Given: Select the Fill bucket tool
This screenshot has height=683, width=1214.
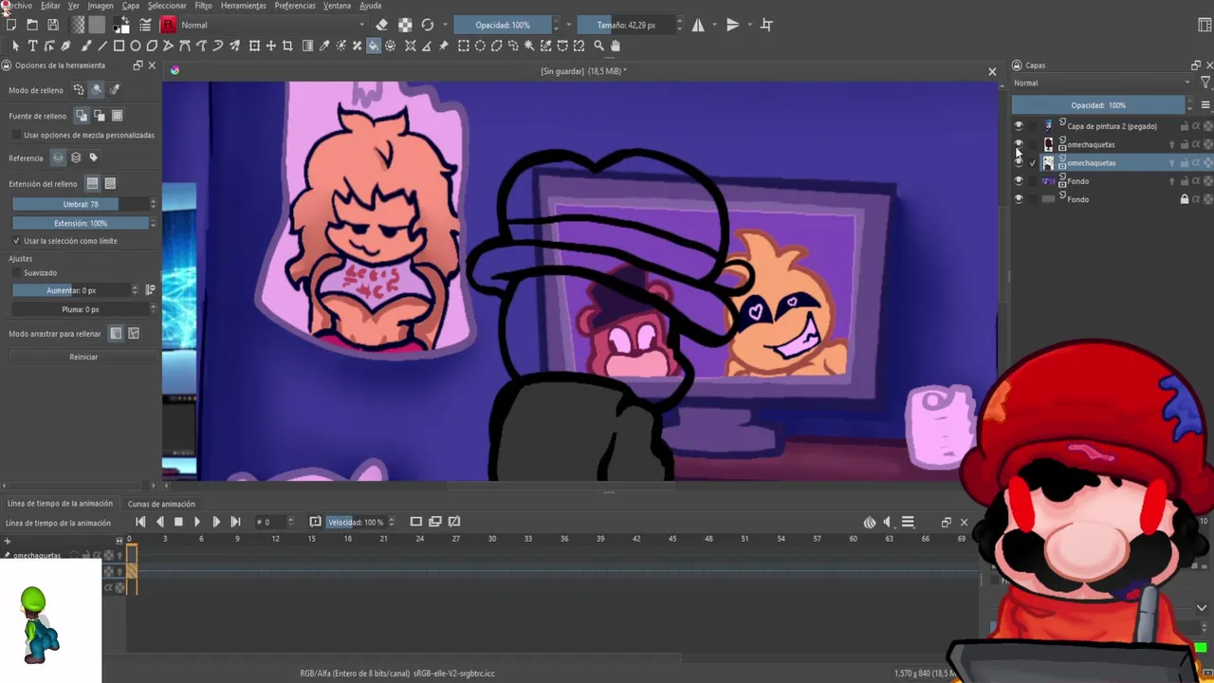Looking at the screenshot, I should tap(374, 46).
